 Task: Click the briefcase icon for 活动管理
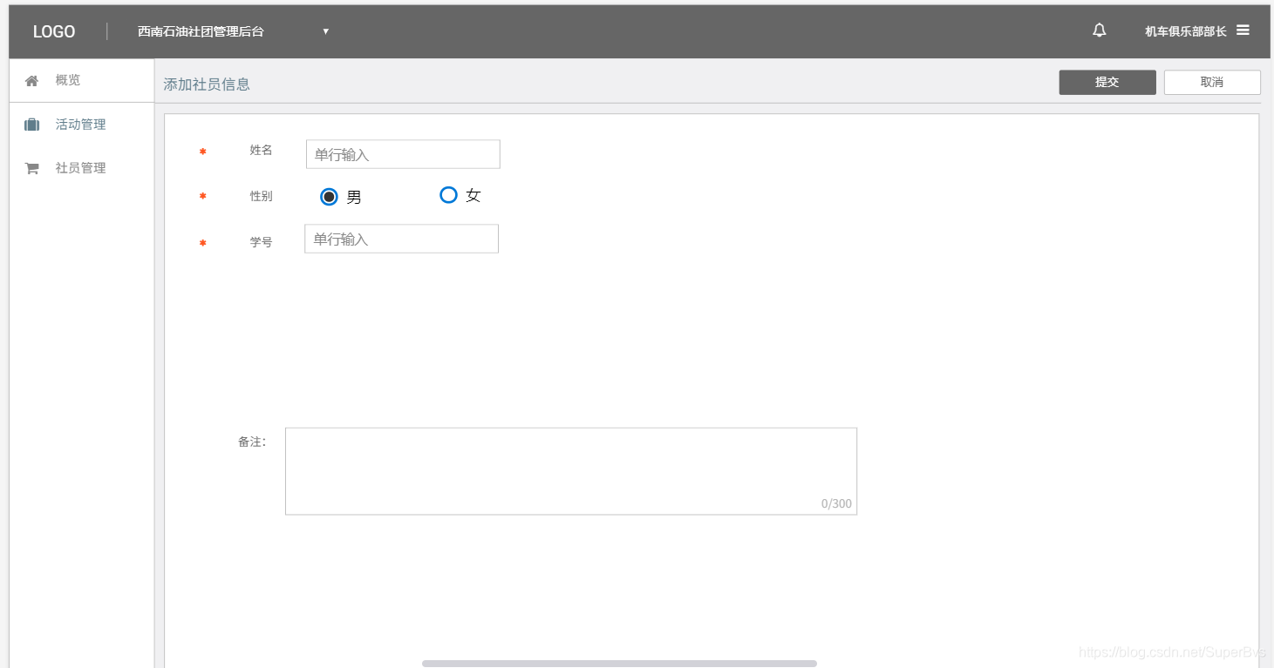(x=31, y=125)
